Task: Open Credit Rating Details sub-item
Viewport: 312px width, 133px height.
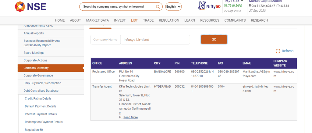Action: pos(38,98)
